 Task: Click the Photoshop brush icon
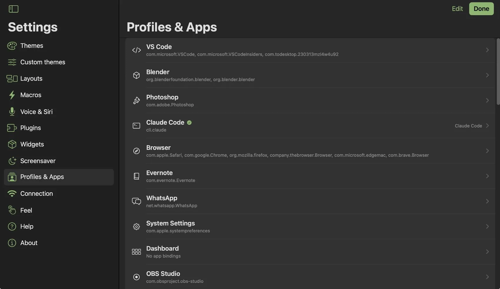tap(136, 101)
